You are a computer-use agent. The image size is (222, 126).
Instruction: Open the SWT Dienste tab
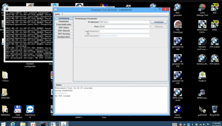click(64, 31)
